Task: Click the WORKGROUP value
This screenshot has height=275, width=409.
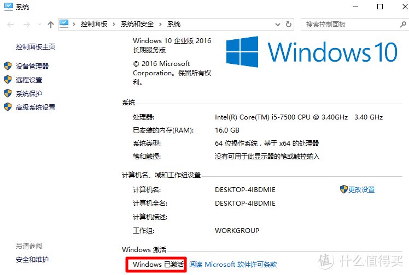Action: [237, 230]
